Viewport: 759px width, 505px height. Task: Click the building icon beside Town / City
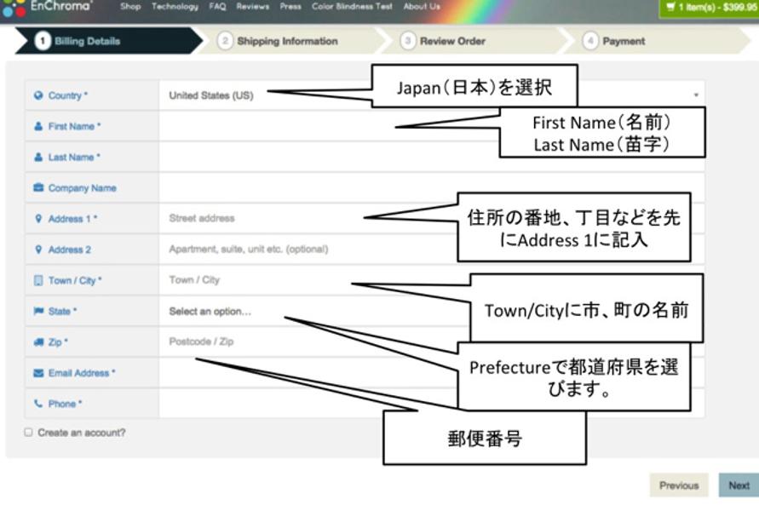coord(38,280)
